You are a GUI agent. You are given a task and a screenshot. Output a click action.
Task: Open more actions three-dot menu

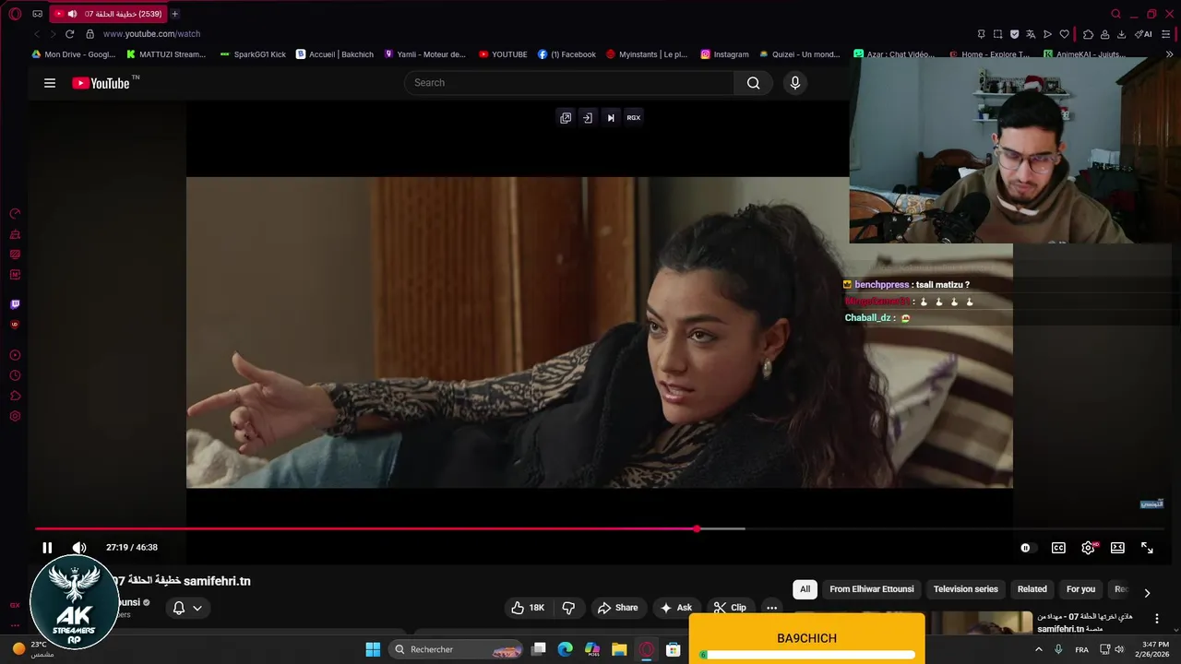click(771, 608)
